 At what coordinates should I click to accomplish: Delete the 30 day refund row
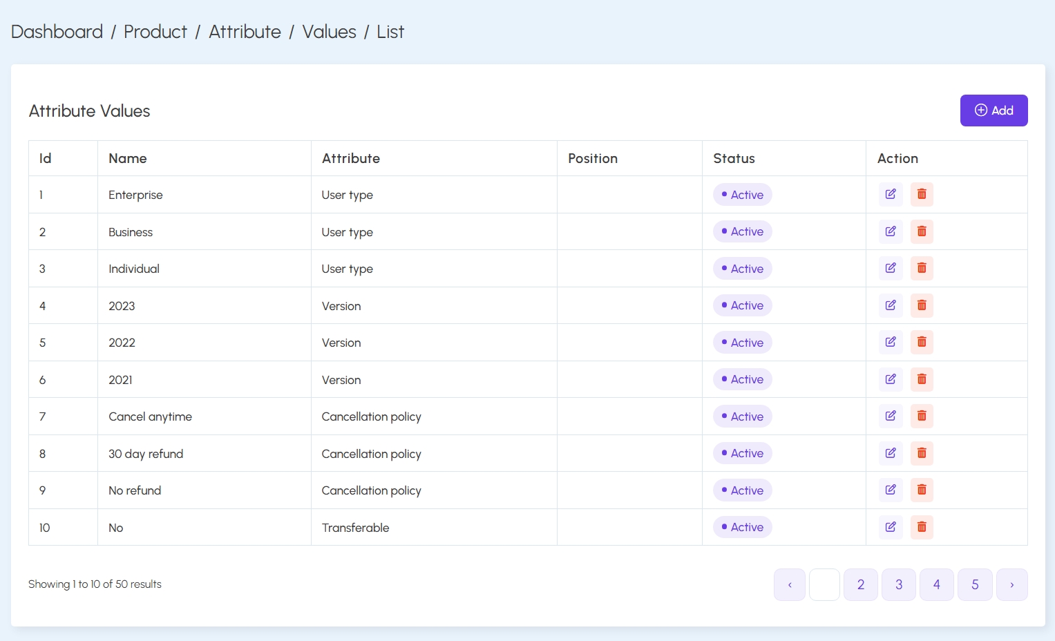click(922, 453)
